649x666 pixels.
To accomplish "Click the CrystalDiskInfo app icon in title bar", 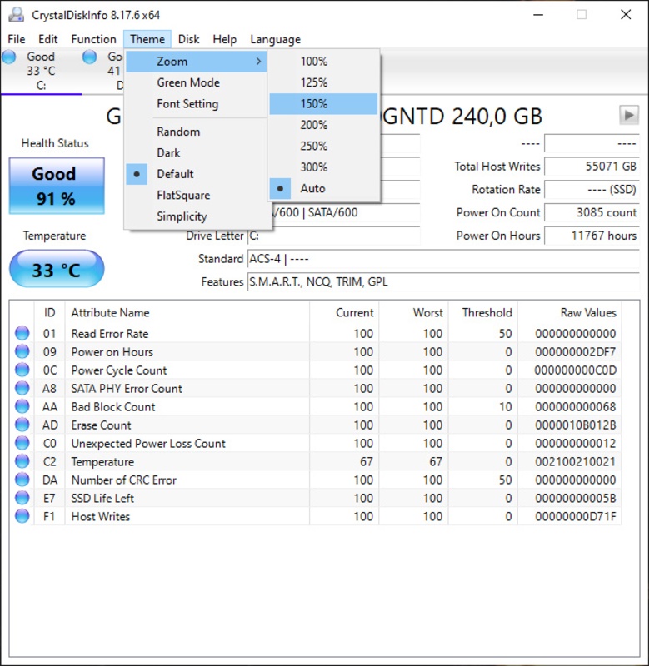I will (17, 14).
